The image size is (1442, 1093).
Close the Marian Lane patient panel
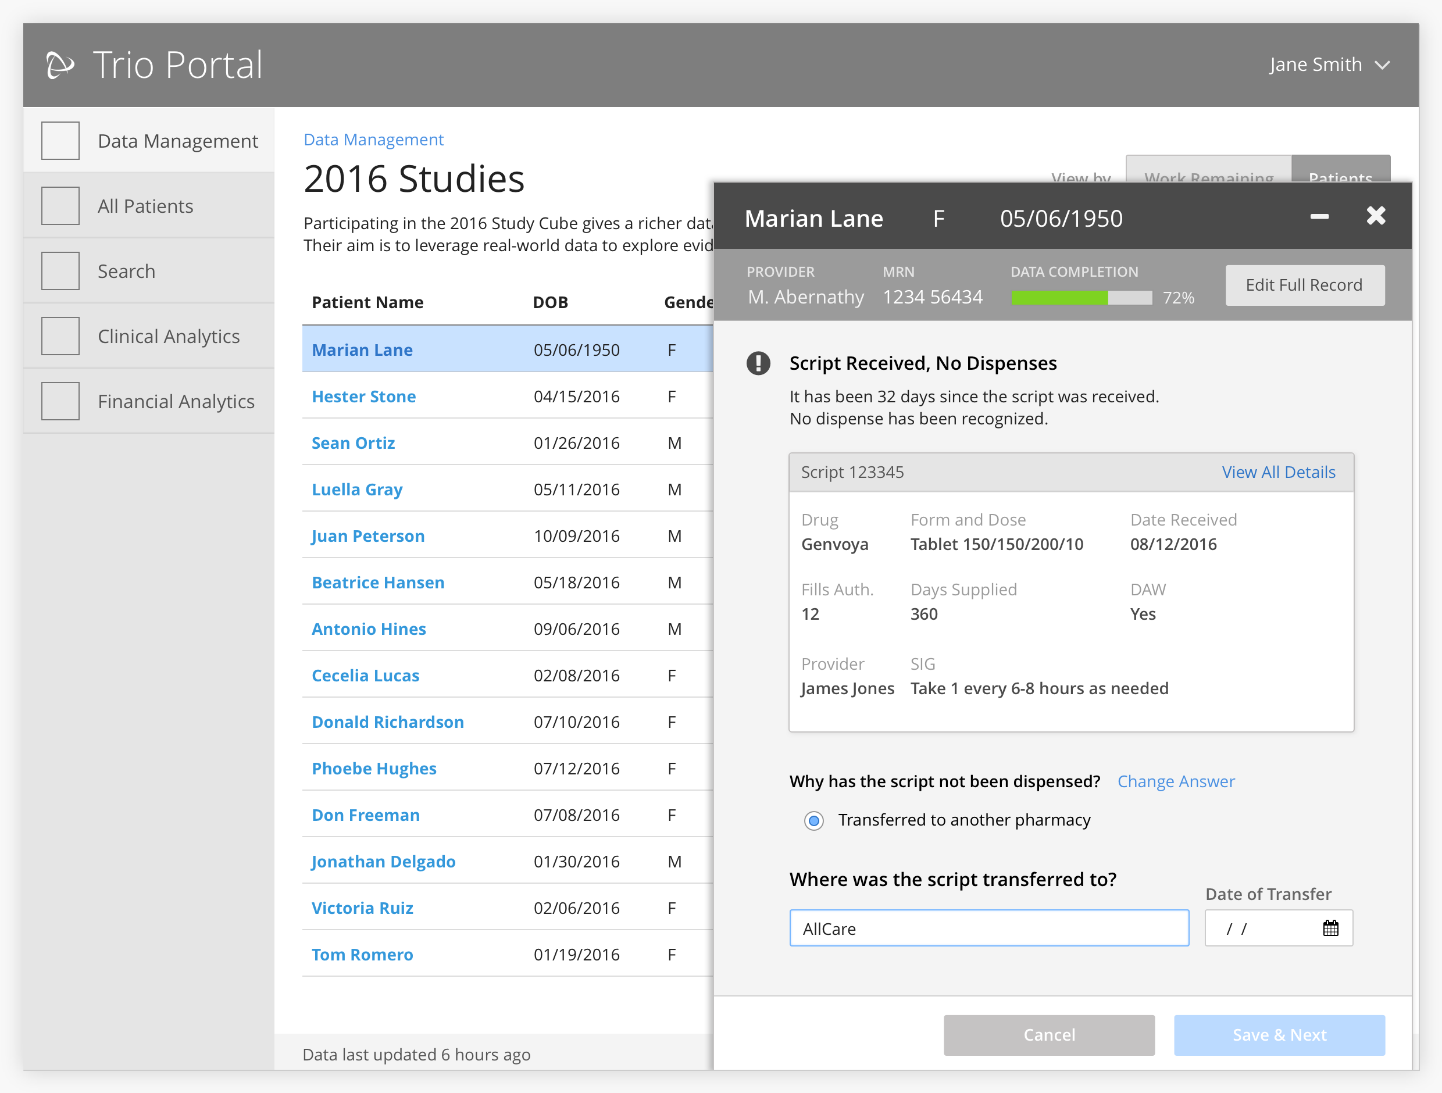(x=1376, y=216)
